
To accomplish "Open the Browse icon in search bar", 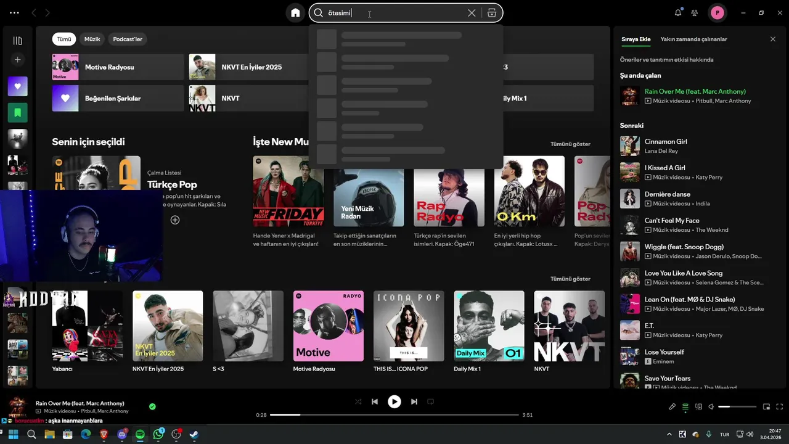I will (491, 13).
